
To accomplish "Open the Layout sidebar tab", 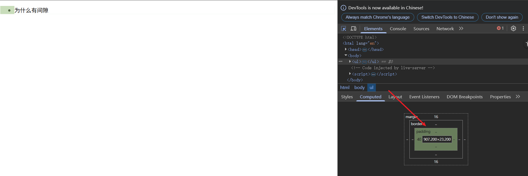I will (x=395, y=97).
